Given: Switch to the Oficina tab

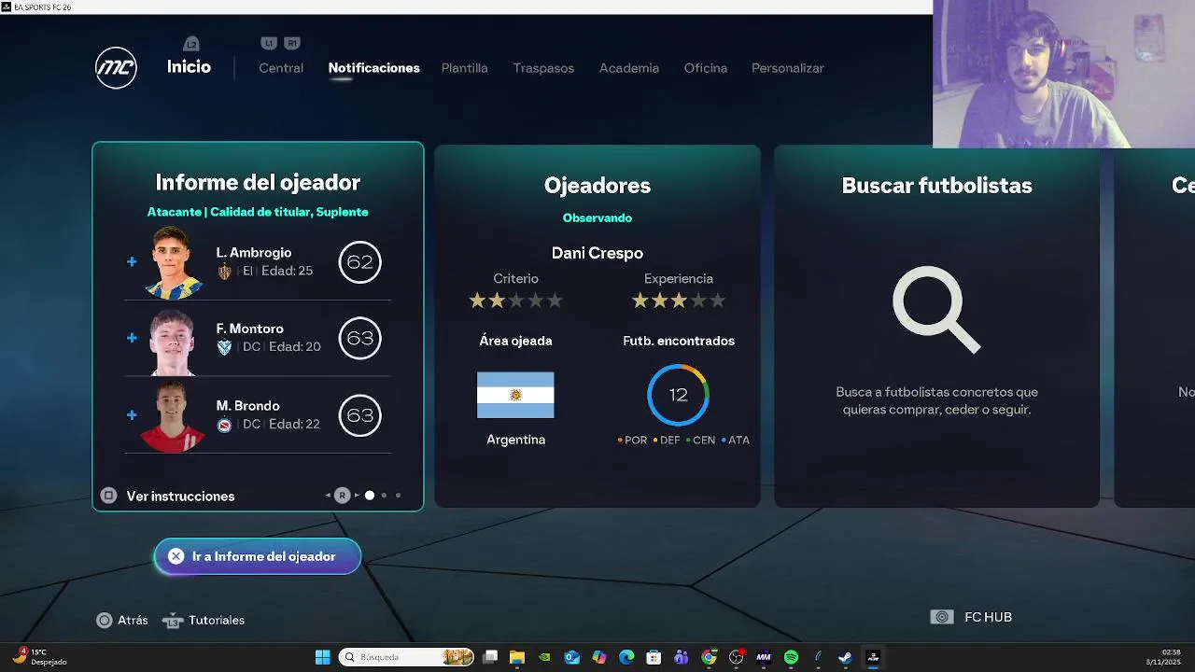Looking at the screenshot, I should pyautogui.click(x=706, y=68).
